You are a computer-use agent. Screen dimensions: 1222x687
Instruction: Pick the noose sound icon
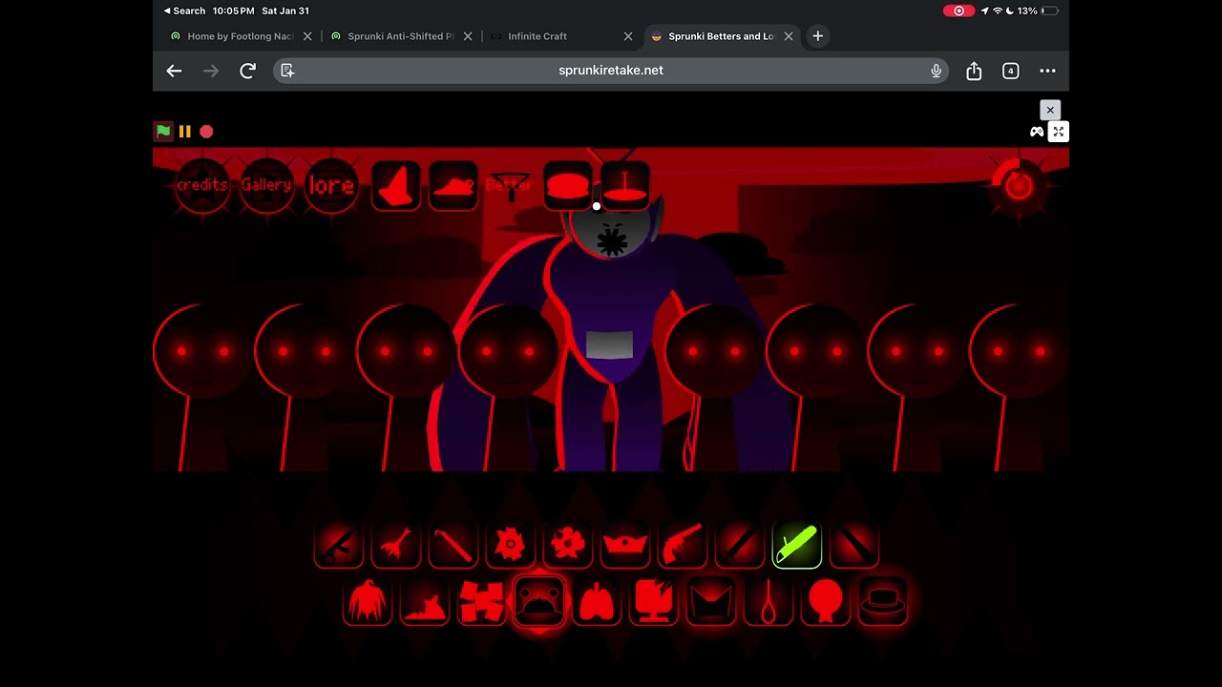(769, 602)
